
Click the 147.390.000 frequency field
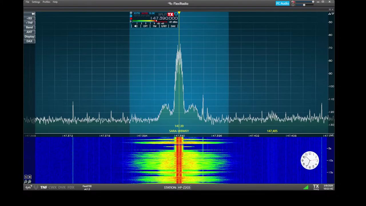coord(164,18)
